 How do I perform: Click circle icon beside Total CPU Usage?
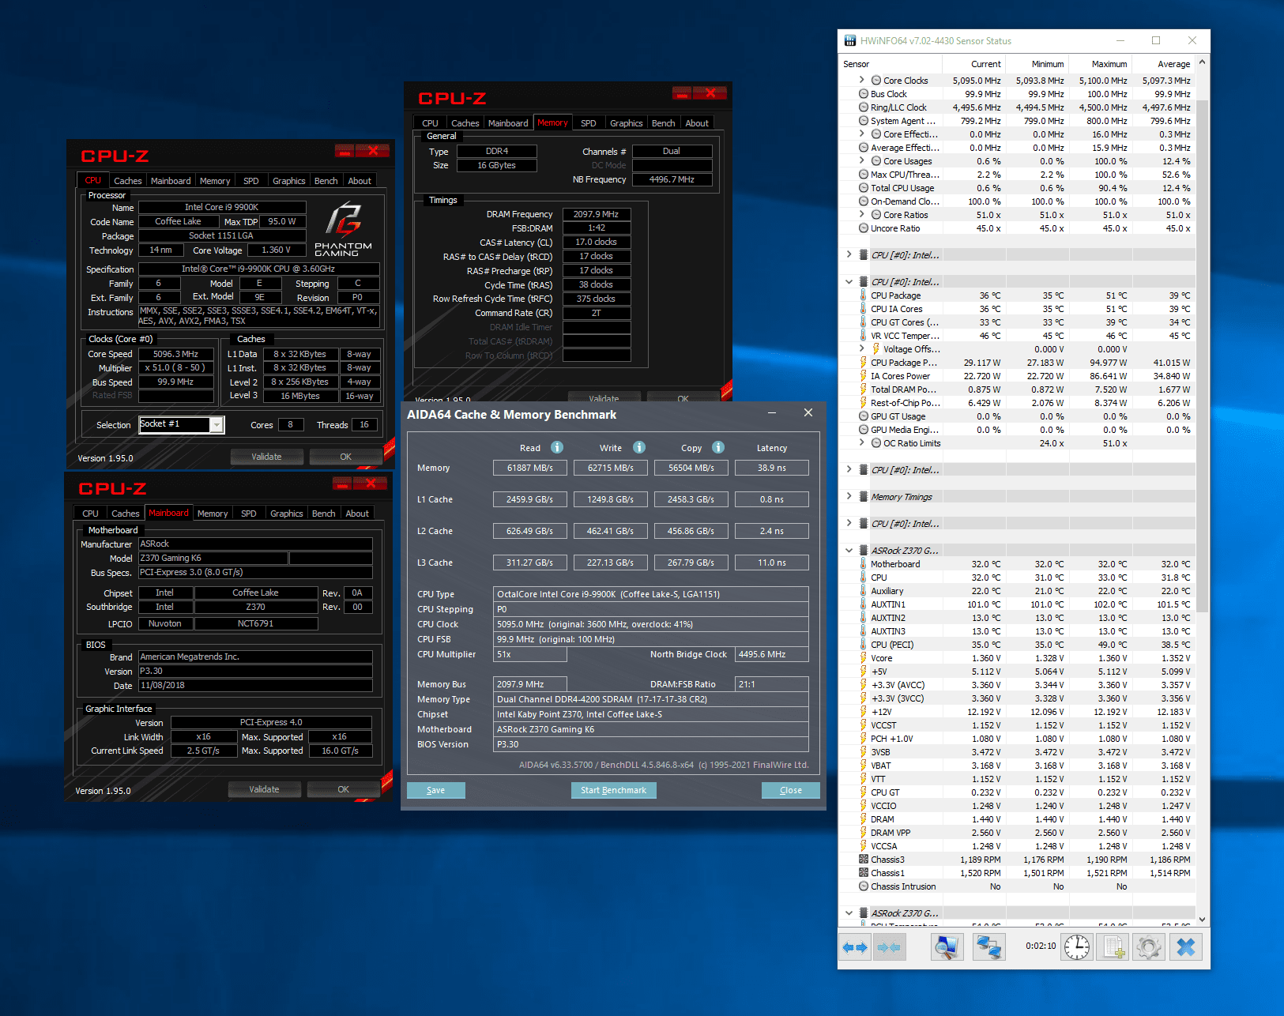(864, 188)
